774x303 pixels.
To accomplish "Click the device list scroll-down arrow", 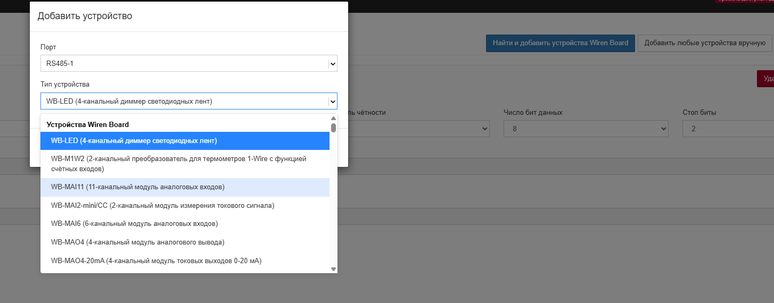I will pyautogui.click(x=333, y=269).
